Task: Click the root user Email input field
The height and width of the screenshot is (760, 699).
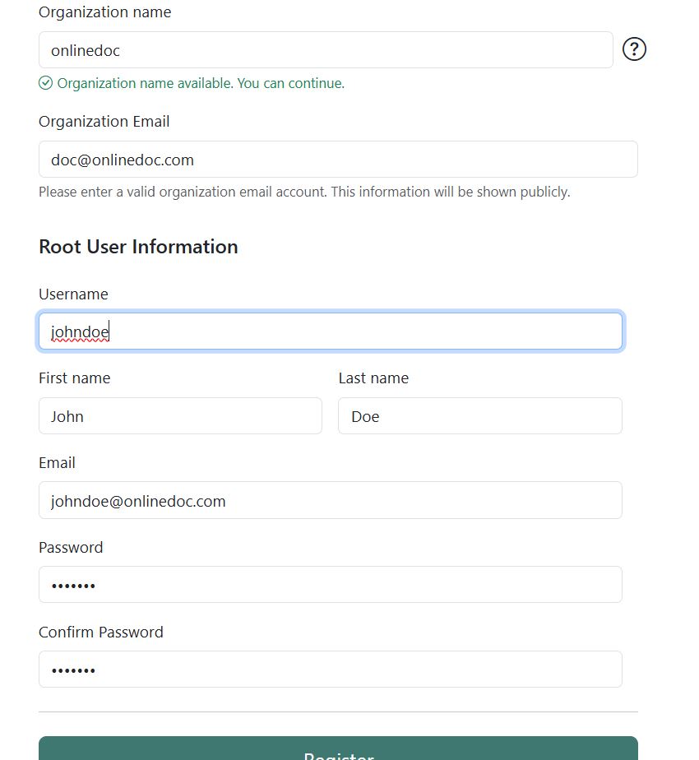Action: tap(330, 501)
